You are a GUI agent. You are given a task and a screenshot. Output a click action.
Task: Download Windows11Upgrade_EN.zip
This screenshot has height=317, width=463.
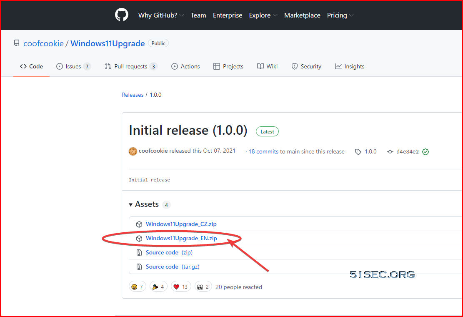pos(181,239)
